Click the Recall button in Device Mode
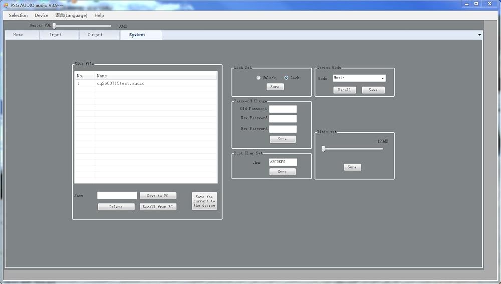 [344, 90]
